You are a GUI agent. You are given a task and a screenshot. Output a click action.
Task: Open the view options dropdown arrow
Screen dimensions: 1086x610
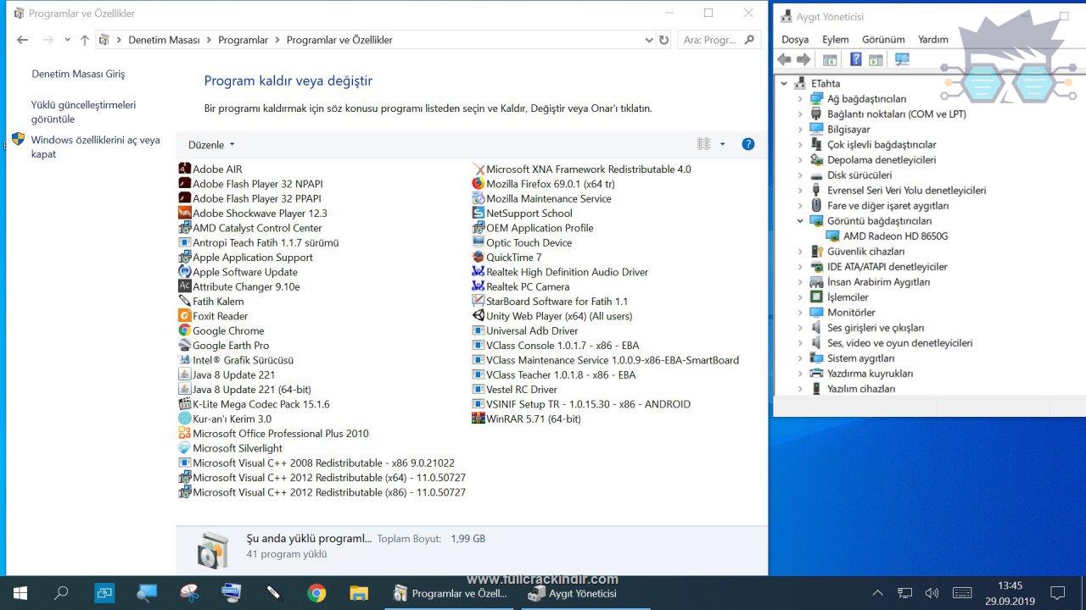click(x=723, y=144)
